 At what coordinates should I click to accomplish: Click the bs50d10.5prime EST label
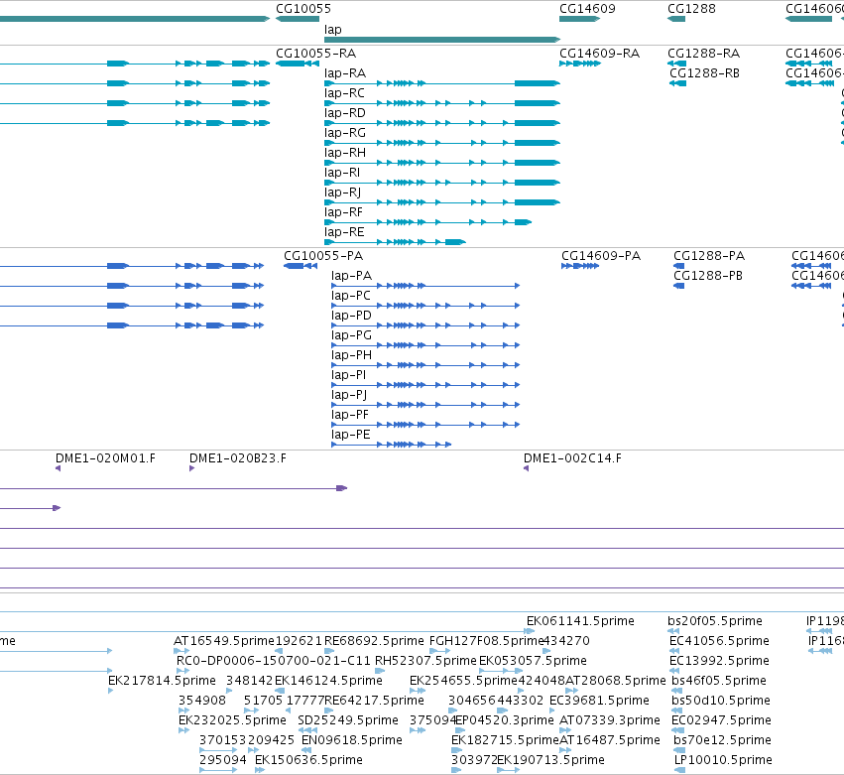pos(721,701)
